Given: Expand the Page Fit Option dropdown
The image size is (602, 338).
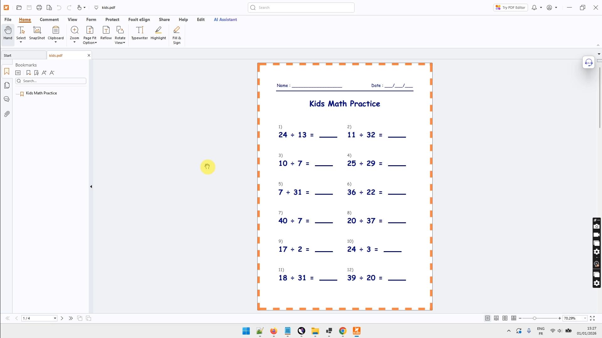Looking at the screenshot, I should click(90, 40).
